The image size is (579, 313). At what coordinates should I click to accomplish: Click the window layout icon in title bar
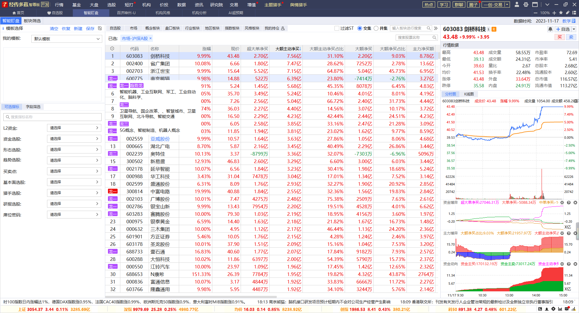(x=535, y=5)
